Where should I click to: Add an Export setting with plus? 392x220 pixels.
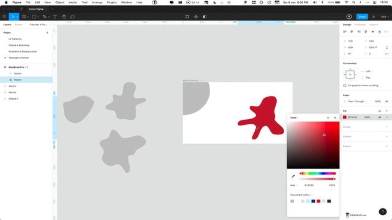coord(386,146)
